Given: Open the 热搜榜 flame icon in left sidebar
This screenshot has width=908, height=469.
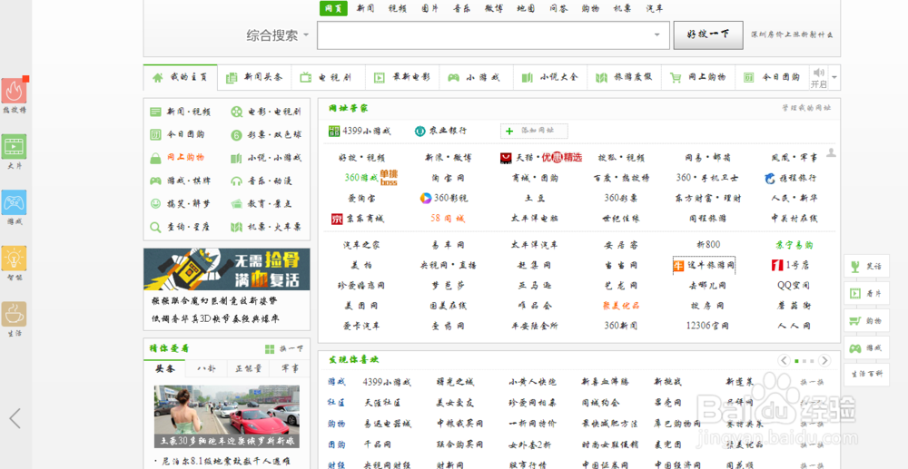Looking at the screenshot, I should (14, 91).
